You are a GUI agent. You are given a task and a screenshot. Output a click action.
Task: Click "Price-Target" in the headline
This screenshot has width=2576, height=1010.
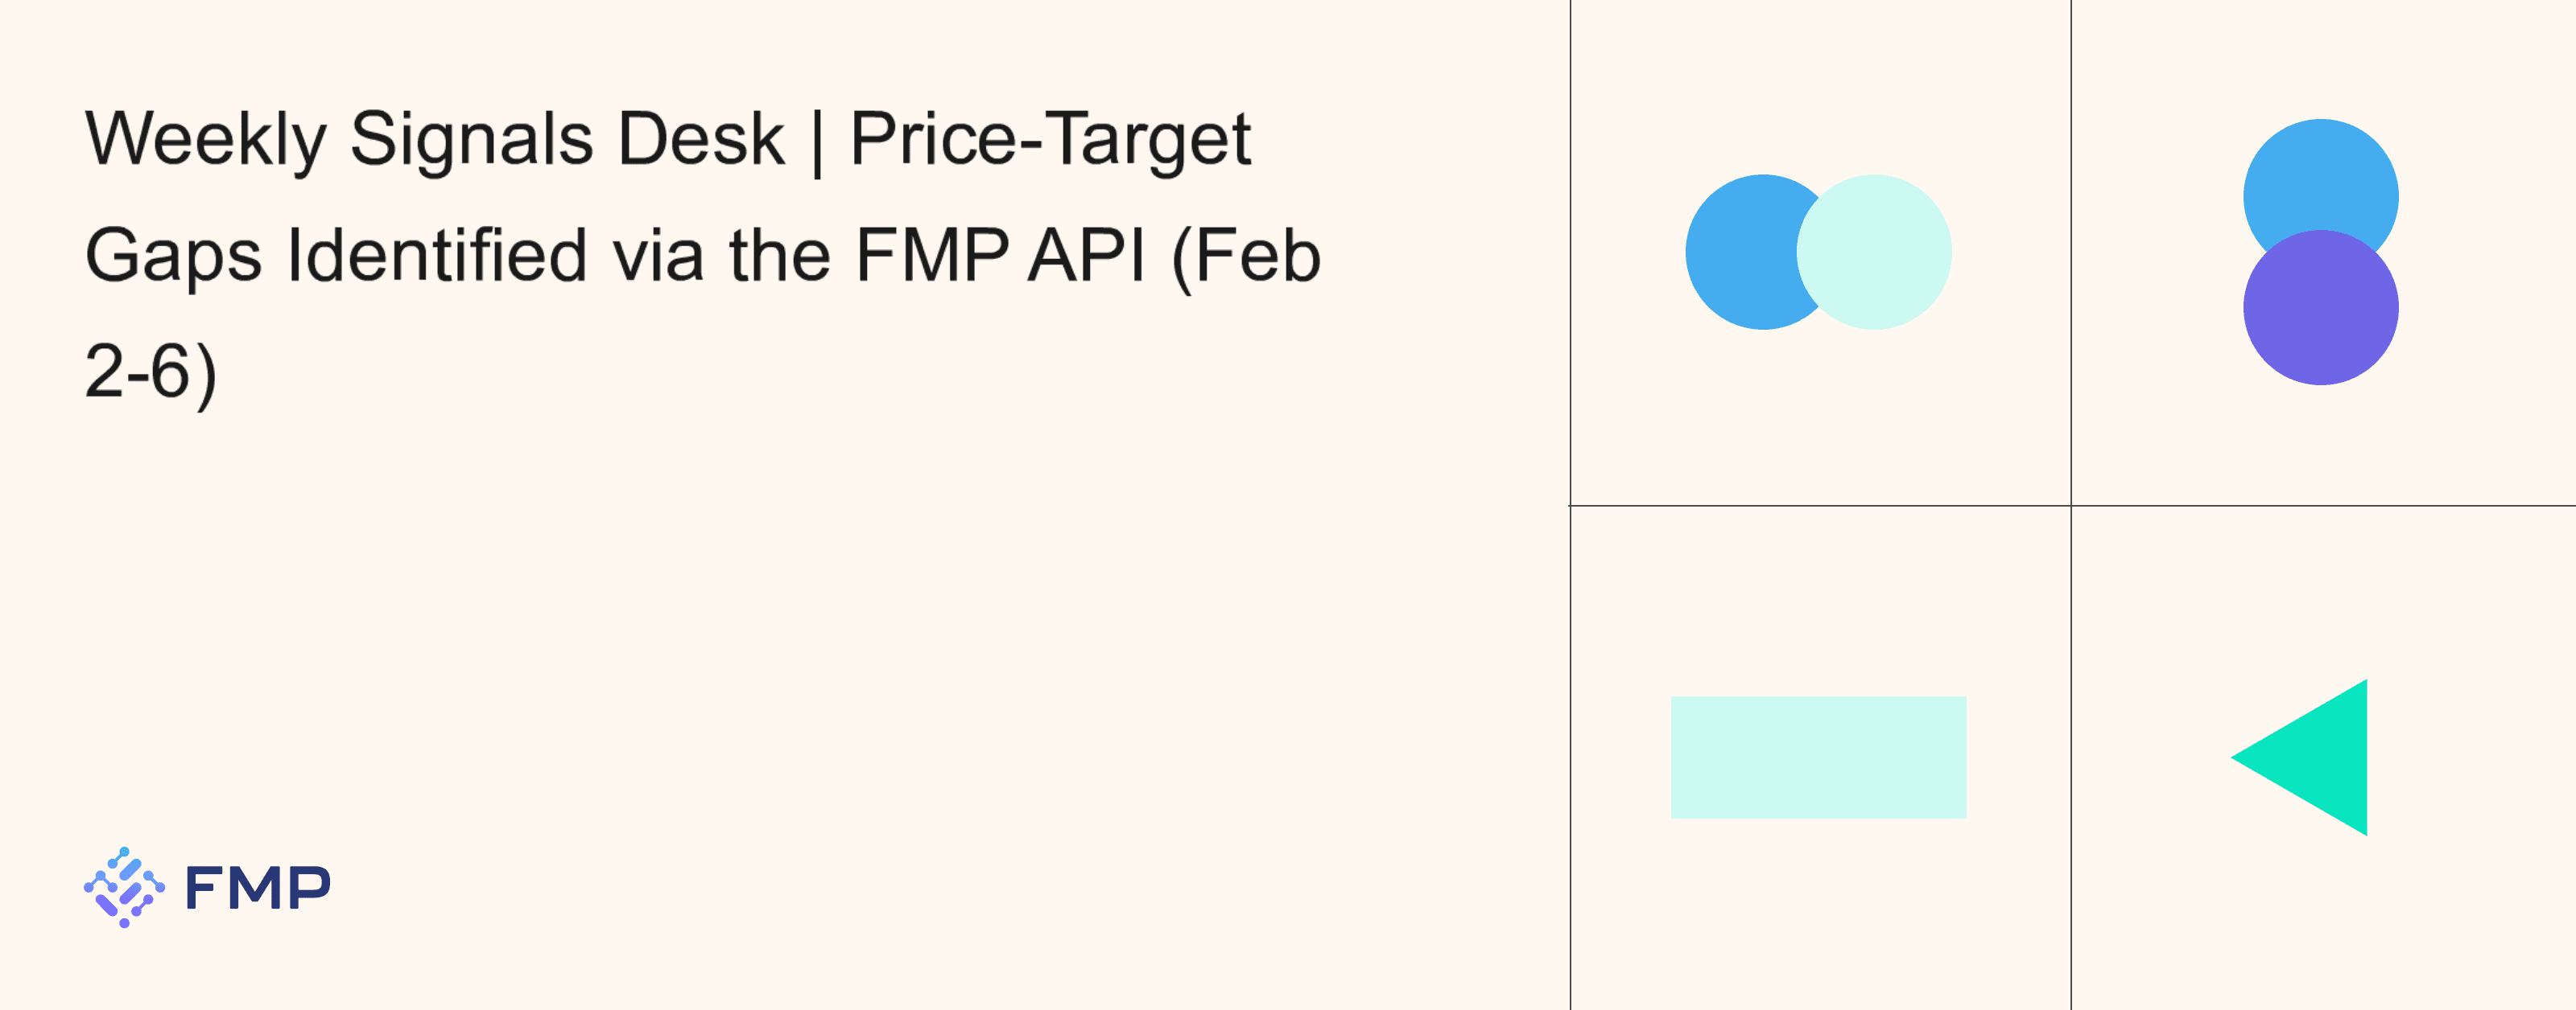(1050, 140)
